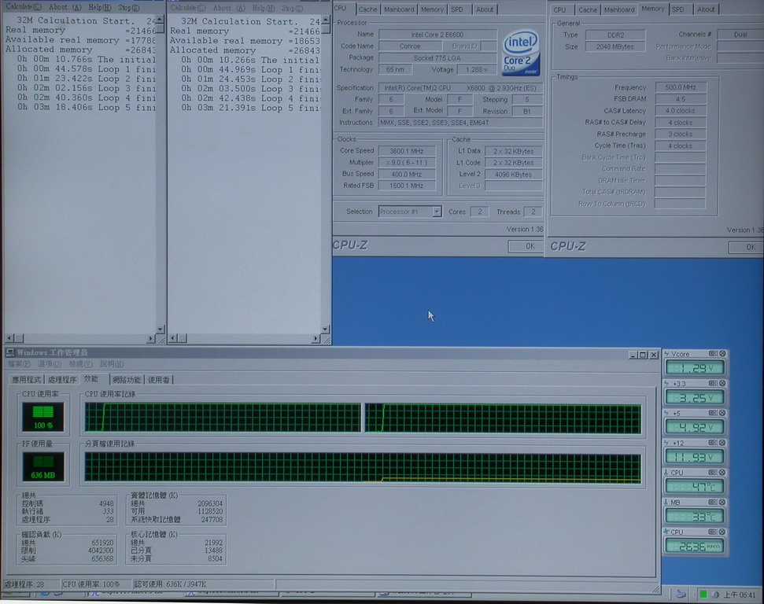Open Task Manager 選項(O) menu

tap(50, 364)
